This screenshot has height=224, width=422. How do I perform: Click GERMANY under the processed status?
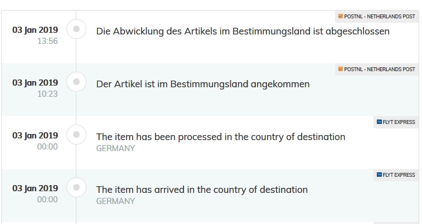pyautogui.click(x=115, y=148)
